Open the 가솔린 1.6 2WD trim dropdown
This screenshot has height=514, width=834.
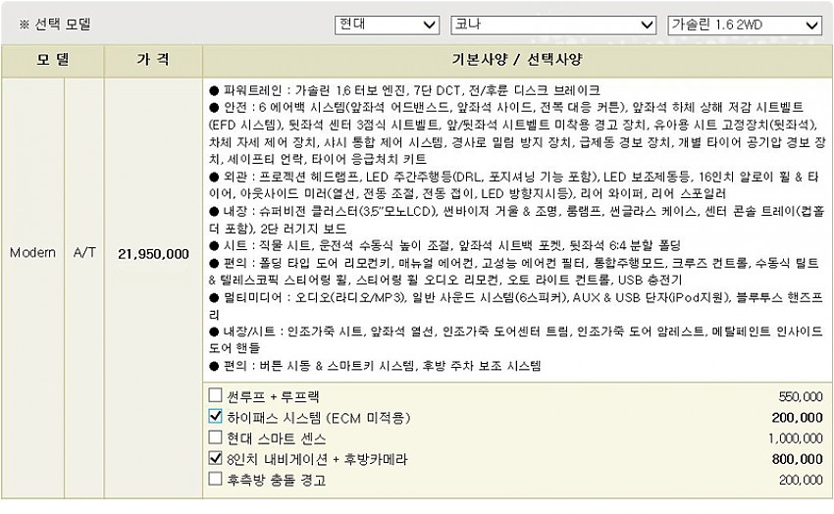(x=744, y=25)
